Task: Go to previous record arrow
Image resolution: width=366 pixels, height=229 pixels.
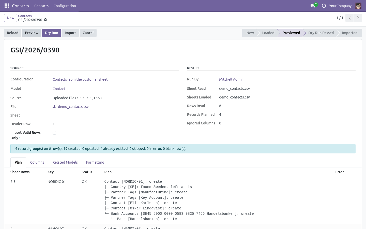Action: 349,18
